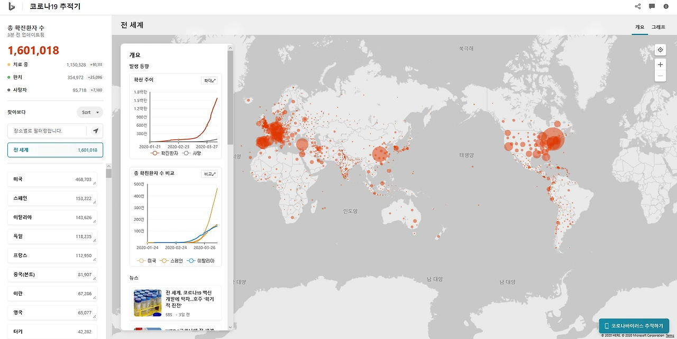Click 코로나바이러스 추적하기 button
Viewport: 677px width, 339px height.
(x=634, y=326)
